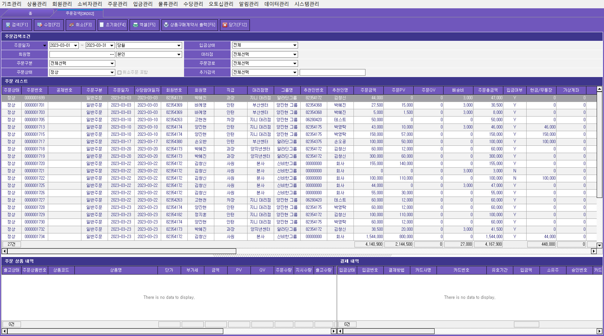Screen dimensions: 604x336
Task: Open the 회원관리 menu
Action: (62, 4)
